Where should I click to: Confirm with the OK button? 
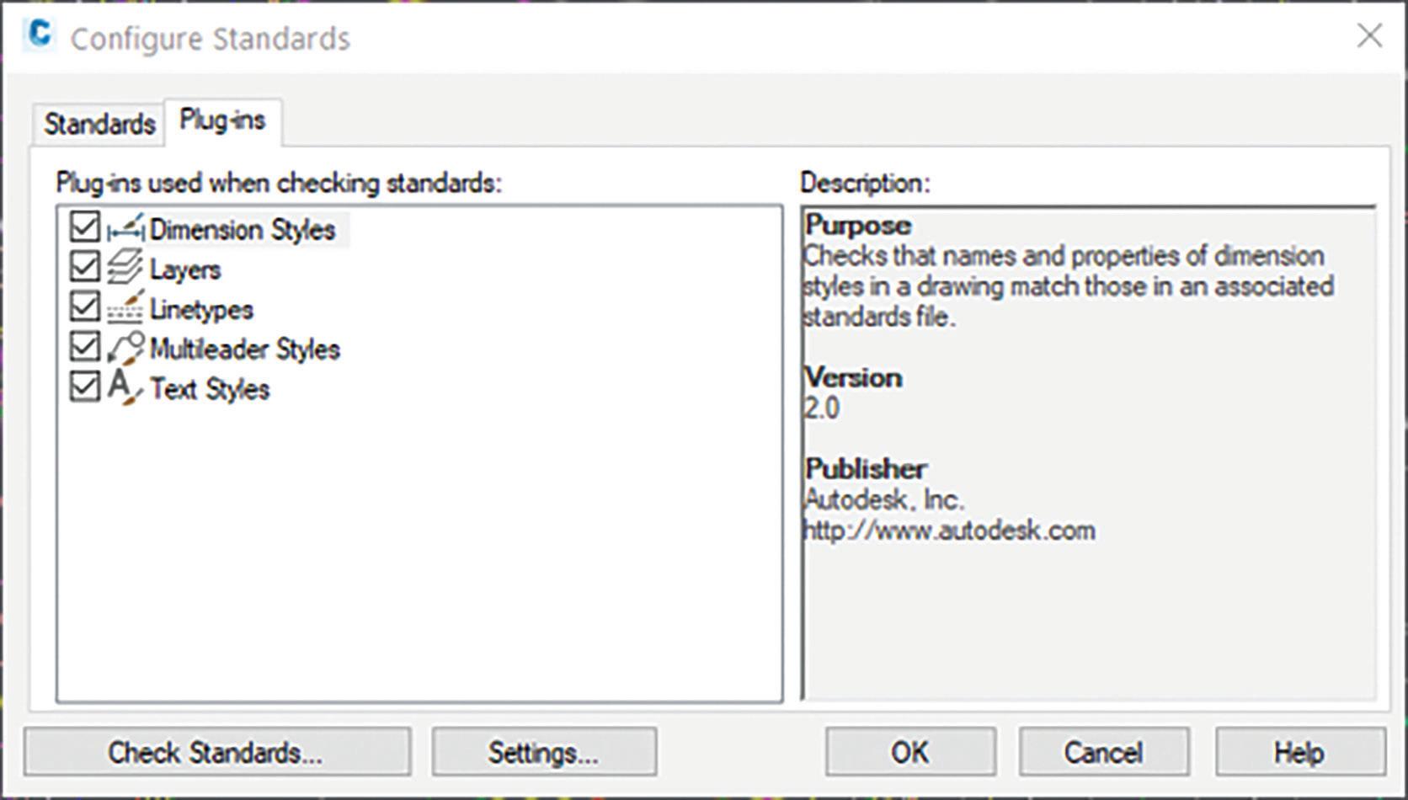click(910, 752)
